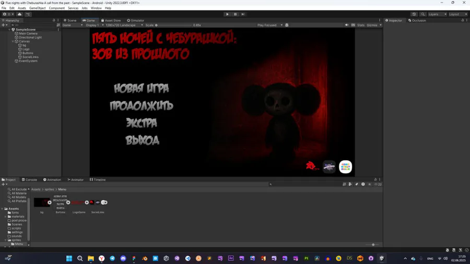Click the global search magnifier icon
This screenshot has height=264, width=470.
coord(423,14)
